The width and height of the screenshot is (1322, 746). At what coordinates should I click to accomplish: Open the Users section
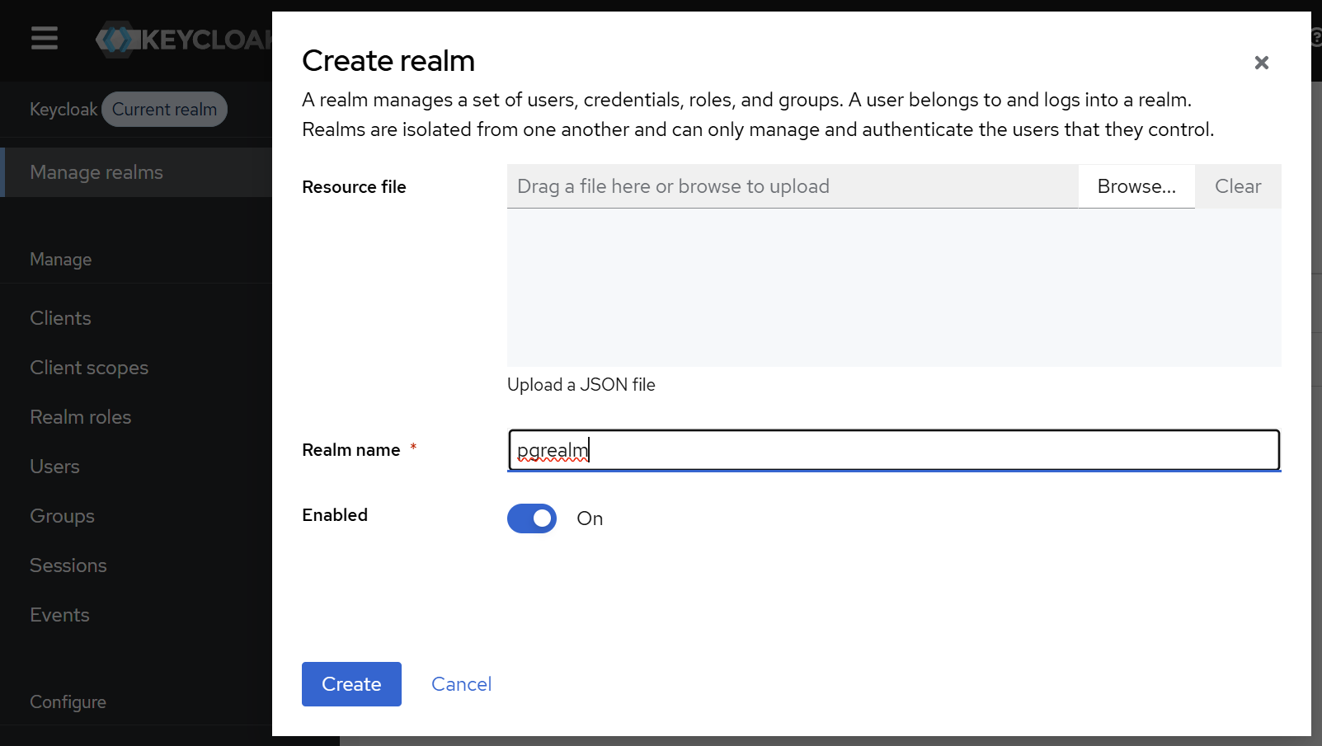tap(54, 466)
